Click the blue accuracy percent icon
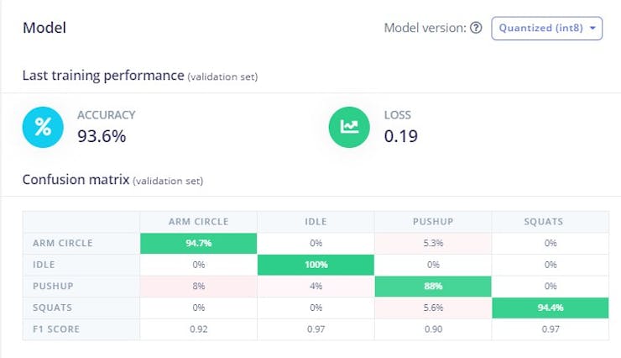This screenshot has width=621, height=358. coord(43,127)
